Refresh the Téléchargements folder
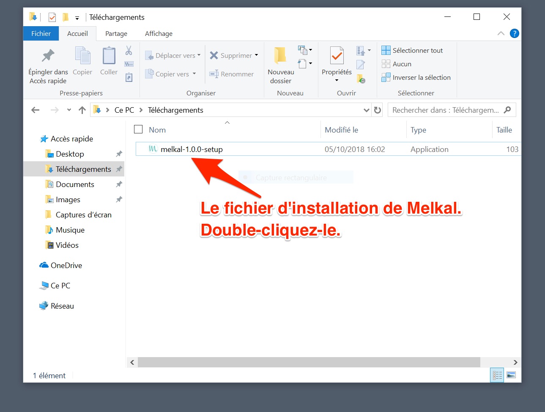Image resolution: width=545 pixels, height=412 pixels. tap(378, 110)
